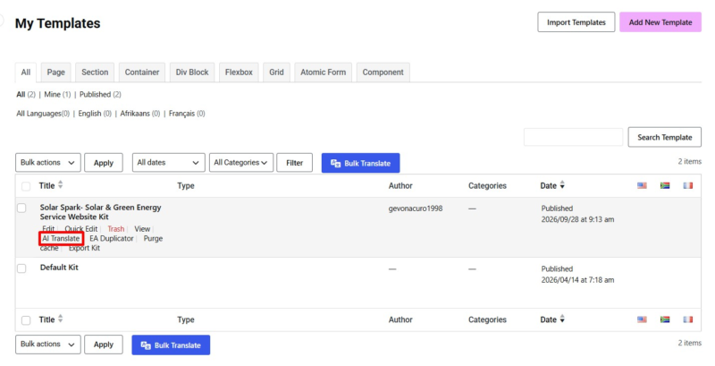
Task: Select the Solar Spark kit row checkbox
Action: tap(21, 209)
